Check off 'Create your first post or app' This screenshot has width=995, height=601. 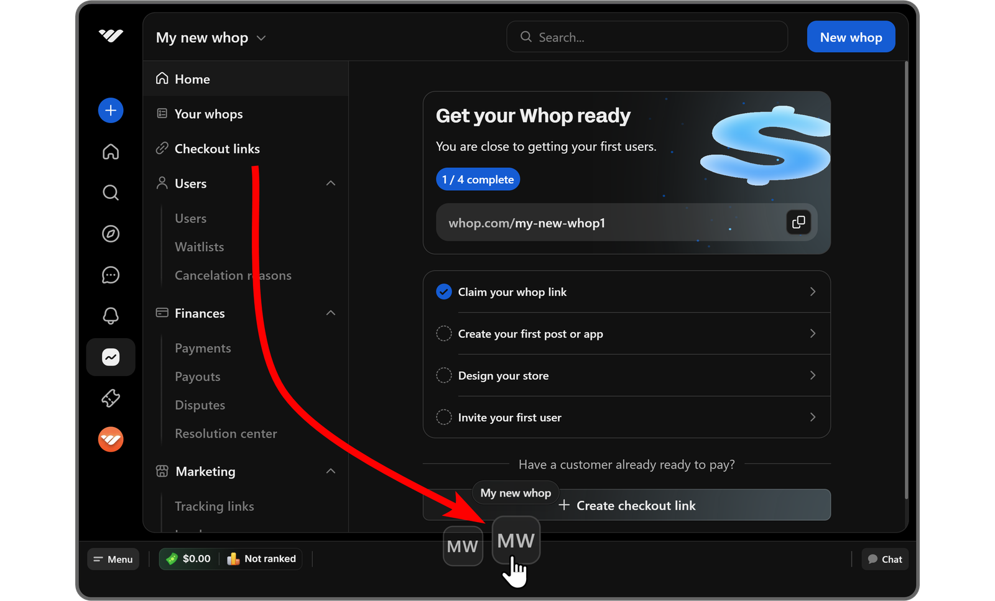click(443, 333)
